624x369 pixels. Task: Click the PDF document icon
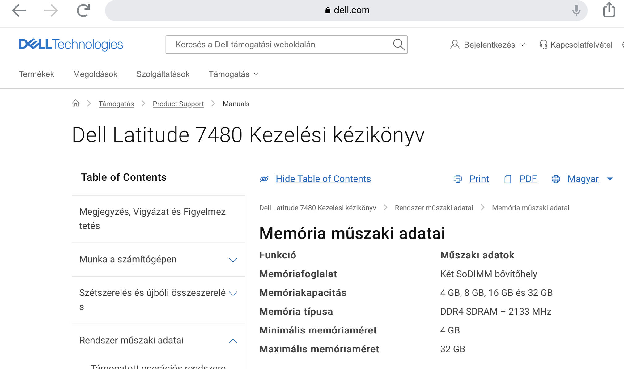[x=508, y=179]
